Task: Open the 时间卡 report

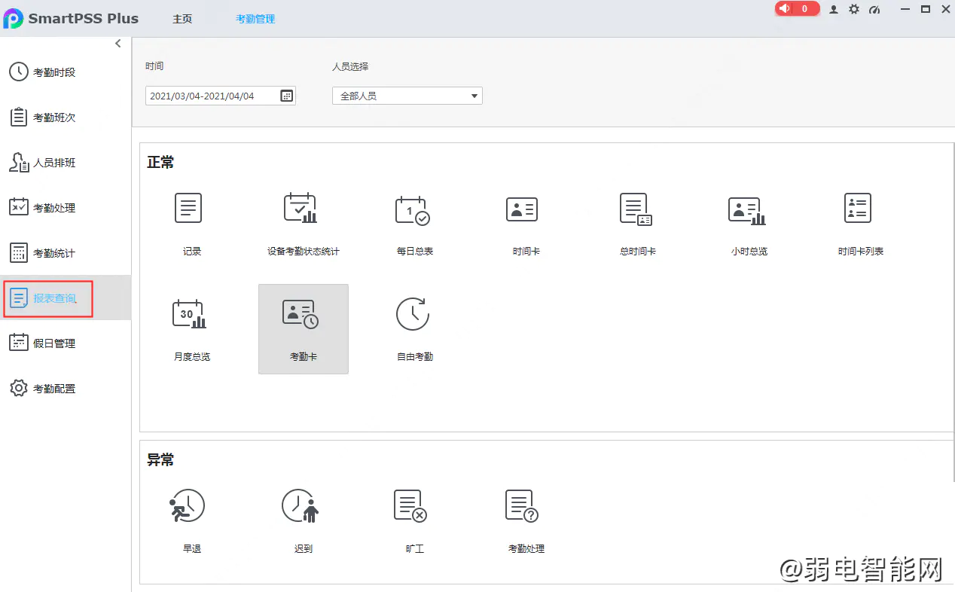Action: point(522,209)
